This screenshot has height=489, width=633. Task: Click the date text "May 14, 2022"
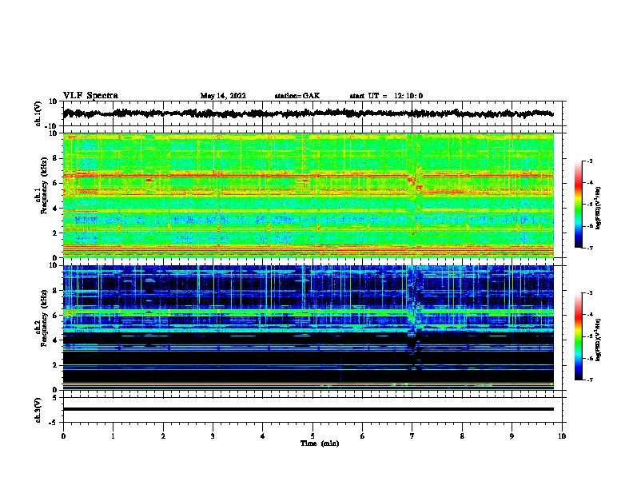click(x=223, y=96)
